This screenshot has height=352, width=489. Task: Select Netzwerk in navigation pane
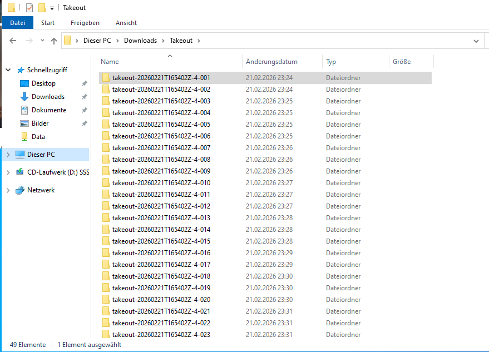41,190
